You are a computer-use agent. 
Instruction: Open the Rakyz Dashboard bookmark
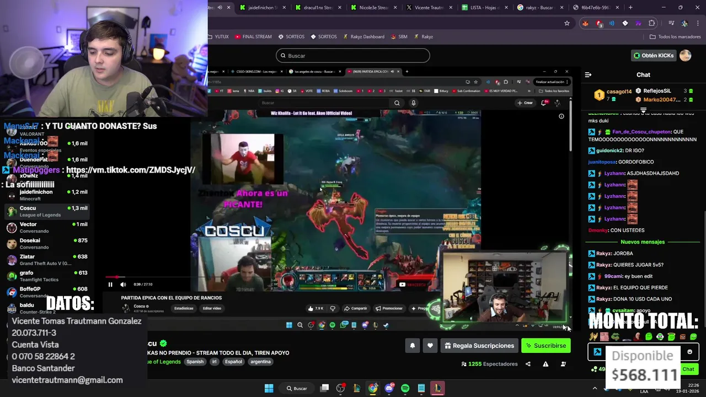363,37
